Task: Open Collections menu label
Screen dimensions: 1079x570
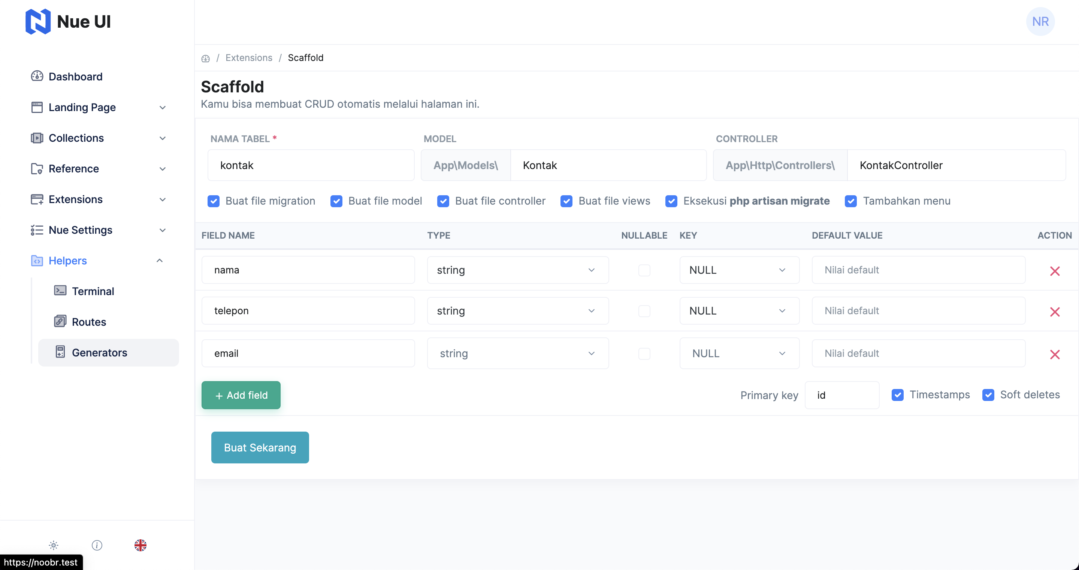Action: tap(76, 138)
